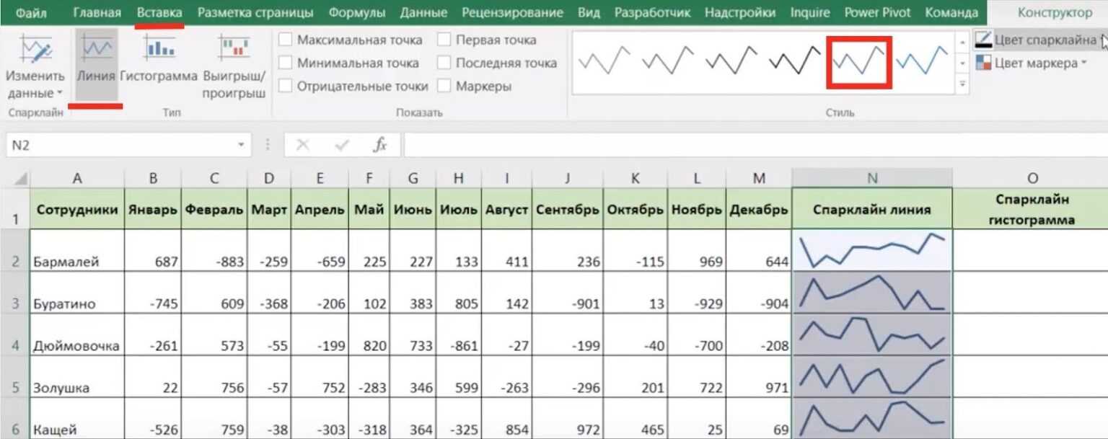Select the Выигрыш/проигрыш sparkline type
Screen dimensions: 1108x439
(x=234, y=65)
